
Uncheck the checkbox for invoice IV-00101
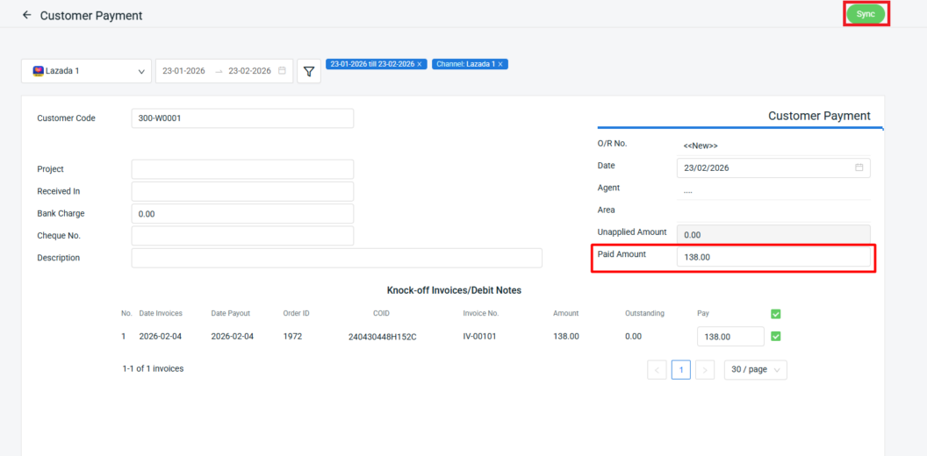tap(775, 336)
